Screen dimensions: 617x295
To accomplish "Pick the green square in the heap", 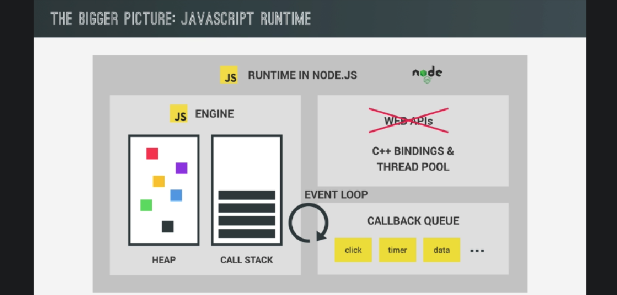I will pyautogui.click(x=146, y=205).
